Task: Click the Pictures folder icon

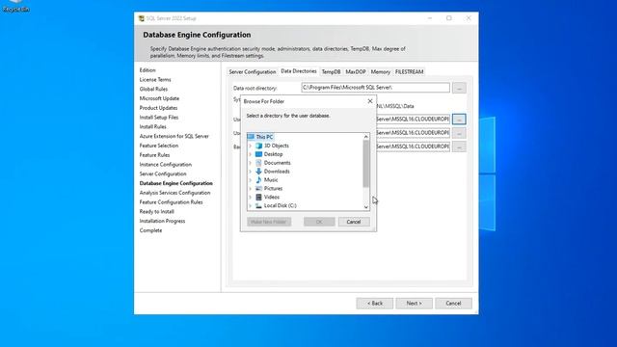Action: coord(258,189)
